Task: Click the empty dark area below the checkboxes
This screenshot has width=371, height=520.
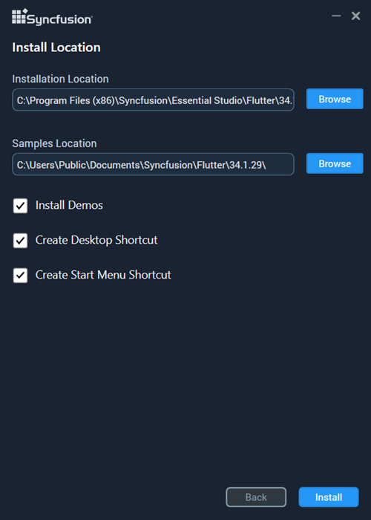Action: (185, 381)
